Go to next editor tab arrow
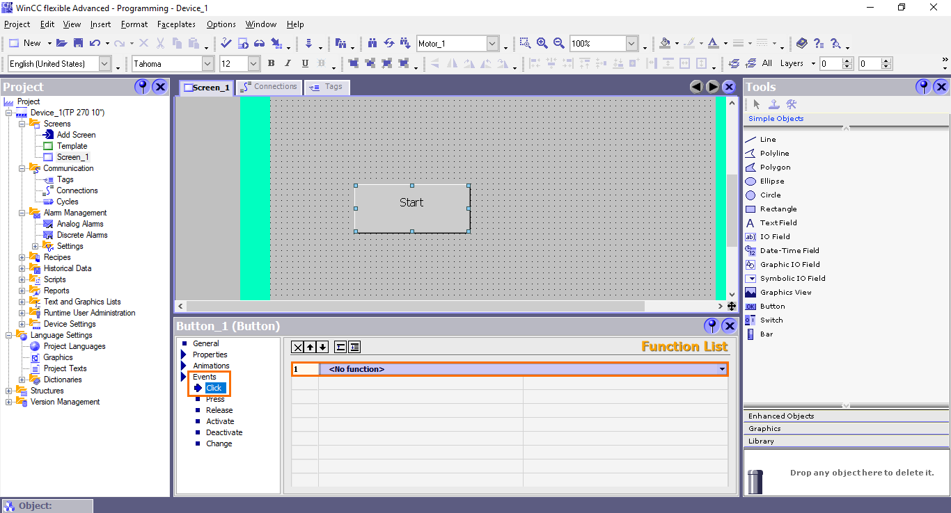The height and width of the screenshot is (513, 951). point(712,87)
